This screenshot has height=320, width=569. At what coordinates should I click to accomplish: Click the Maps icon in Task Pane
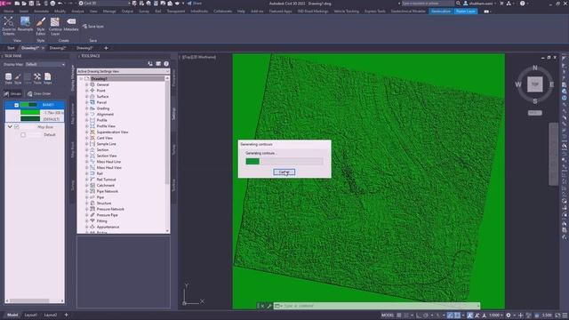(x=47, y=78)
